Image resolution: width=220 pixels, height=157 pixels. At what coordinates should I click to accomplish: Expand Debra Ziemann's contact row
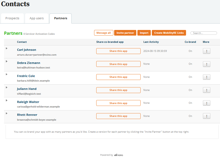(x=7, y=61)
